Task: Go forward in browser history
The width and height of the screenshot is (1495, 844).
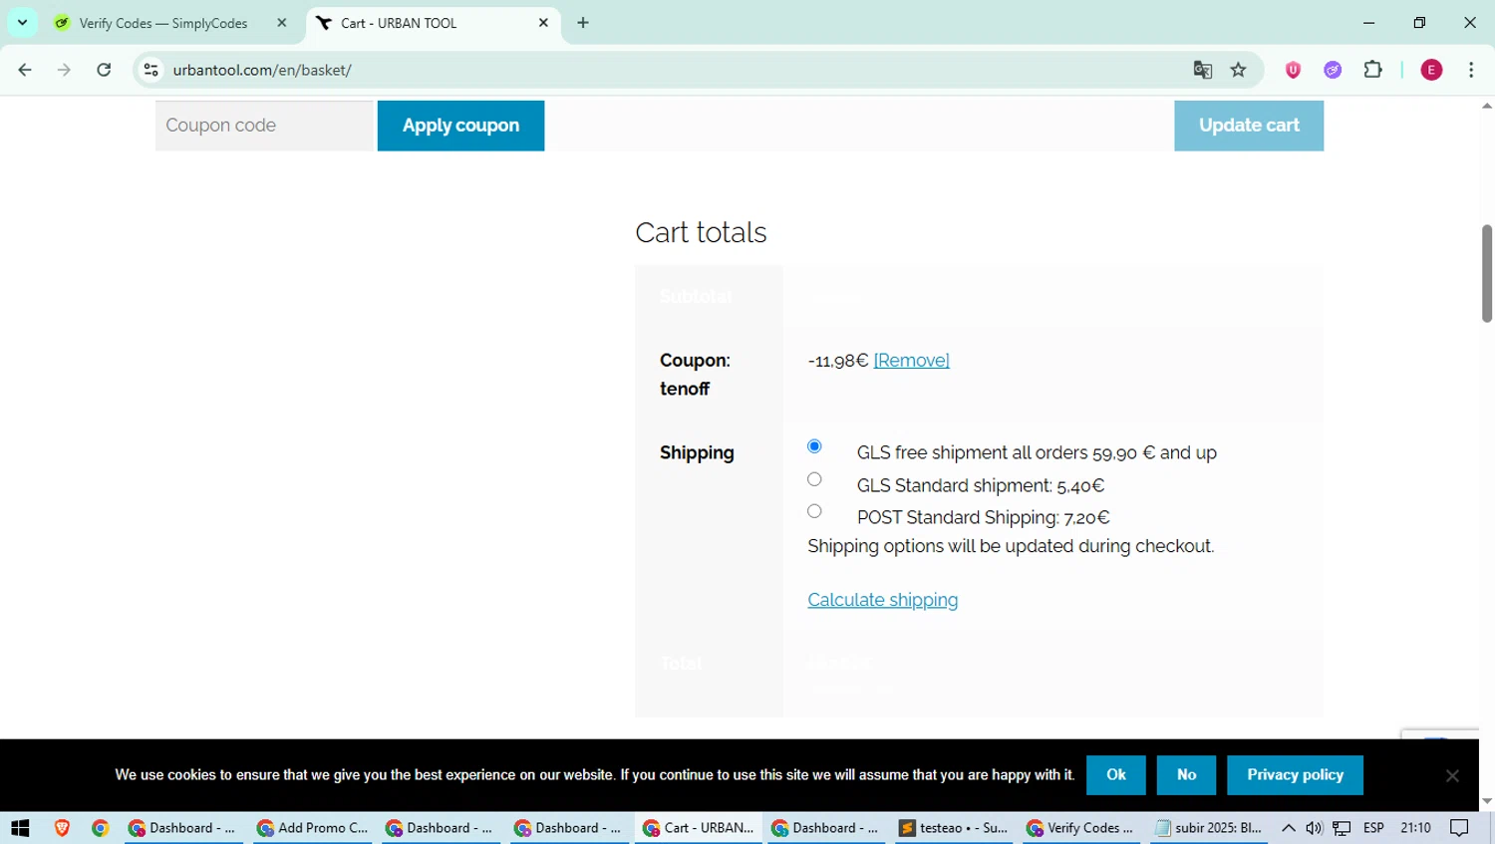Action: [x=64, y=70]
